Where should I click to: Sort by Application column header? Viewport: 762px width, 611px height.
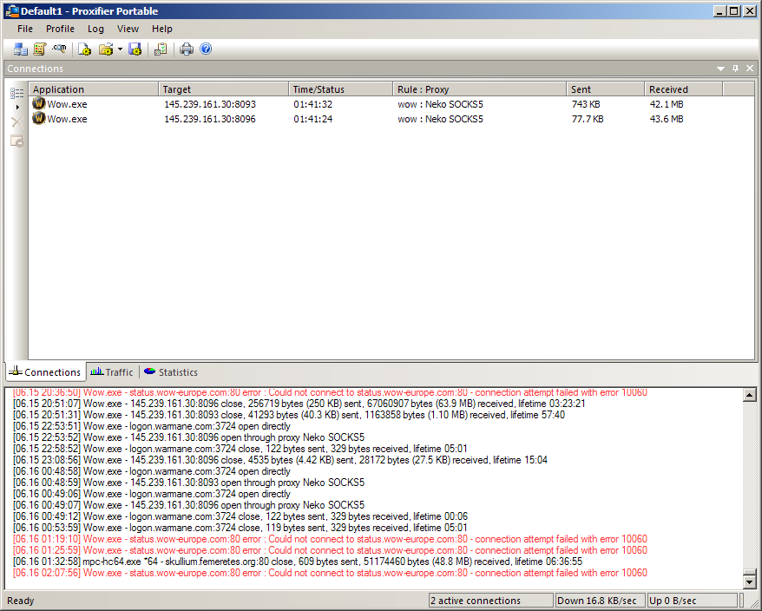coord(94,89)
